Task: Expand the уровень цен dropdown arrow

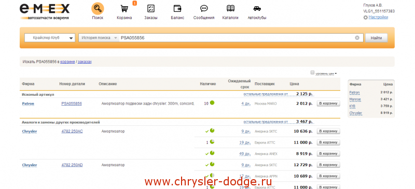Action: click(336, 74)
